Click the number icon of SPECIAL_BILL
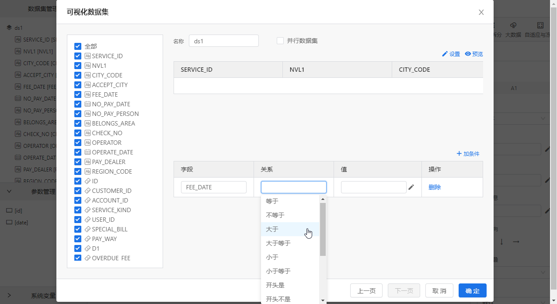557x304 pixels. click(87, 229)
